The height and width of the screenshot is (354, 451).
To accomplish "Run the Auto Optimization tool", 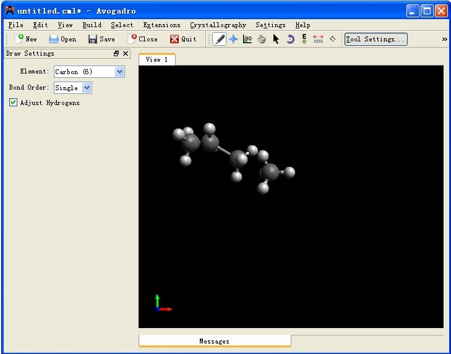I will pyautogui.click(x=304, y=39).
